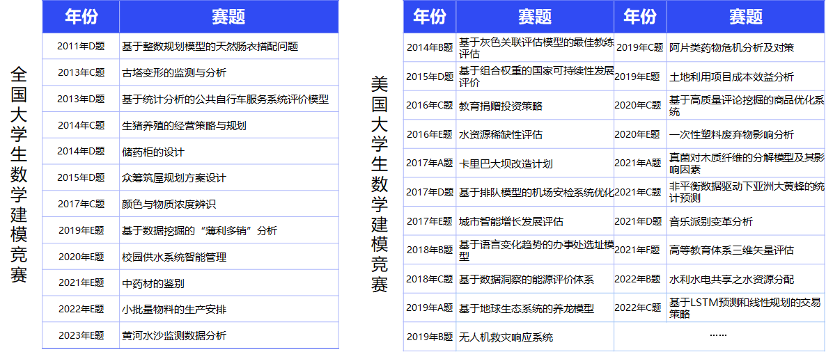Image resolution: width=826 pixels, height=352 pixels.
Task: Select the '储药柜的设计' cell
Action: click(x=228, y=152)
